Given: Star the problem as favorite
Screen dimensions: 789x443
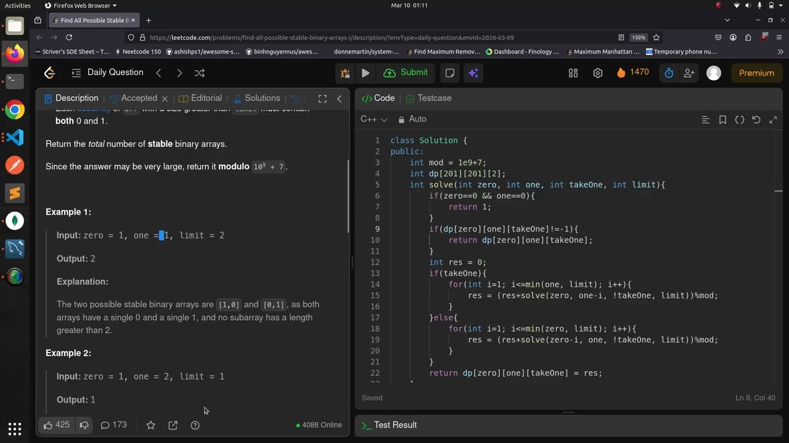Looking at the screenshot, I should tap(150, 425).
